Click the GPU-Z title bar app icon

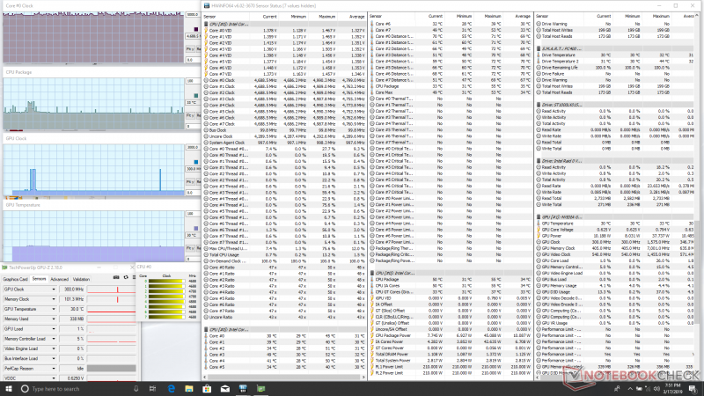point(4,268)
